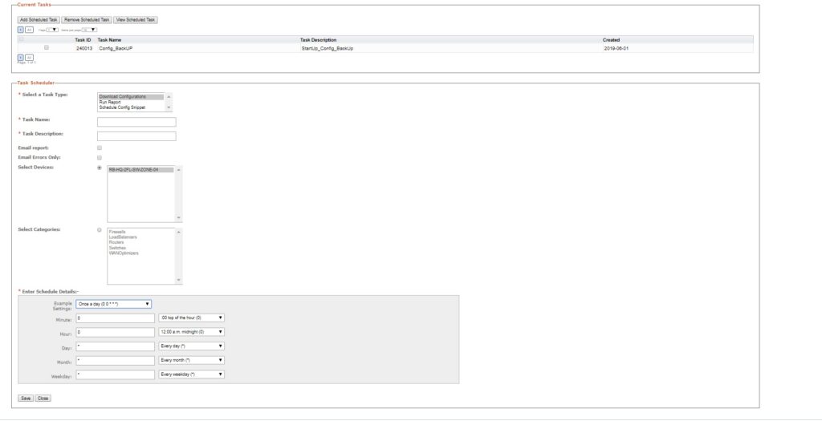Sort by Task ID column header
This screenshot has width=822, height=421.
coord(83,40)
